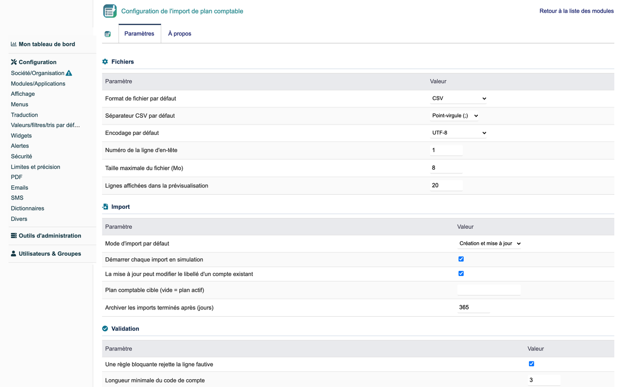Open Mon tableau de bord menu
Viewport: 626px width, 387px height.
tap(47, 44)
